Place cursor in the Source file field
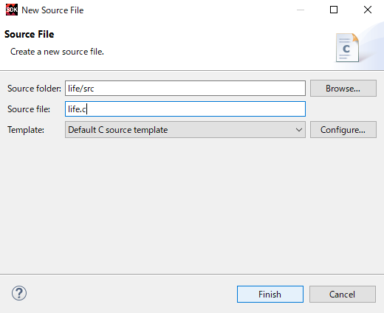384x313 pixels. [x=185, y=109]
